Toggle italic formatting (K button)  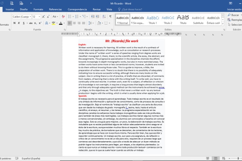(19, 23)
